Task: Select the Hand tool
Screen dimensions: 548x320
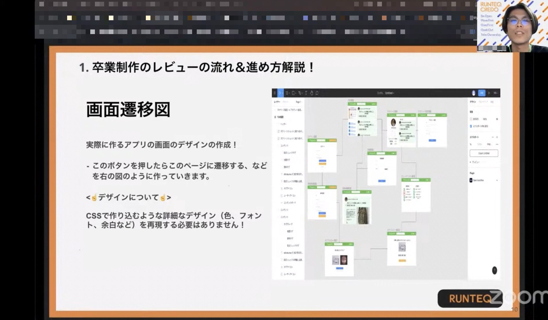Action: [312, 93]
